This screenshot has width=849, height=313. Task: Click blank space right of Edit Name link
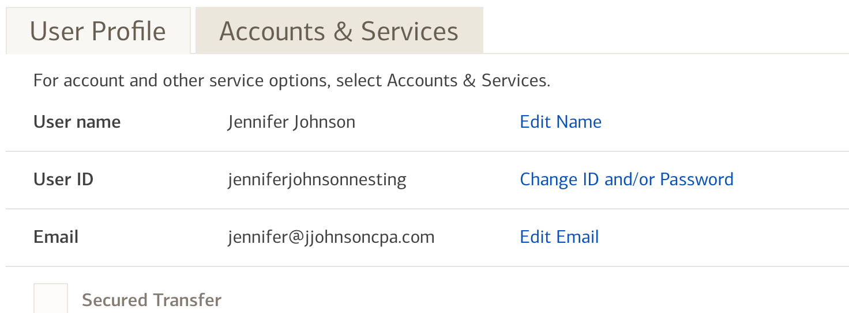click(721, 122)
